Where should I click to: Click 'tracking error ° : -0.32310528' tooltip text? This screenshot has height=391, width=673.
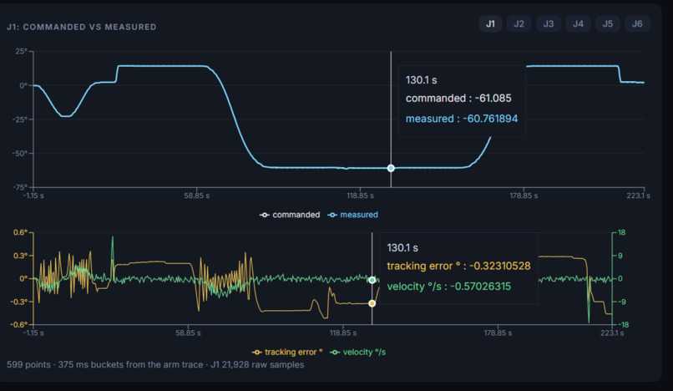[458, 266]
